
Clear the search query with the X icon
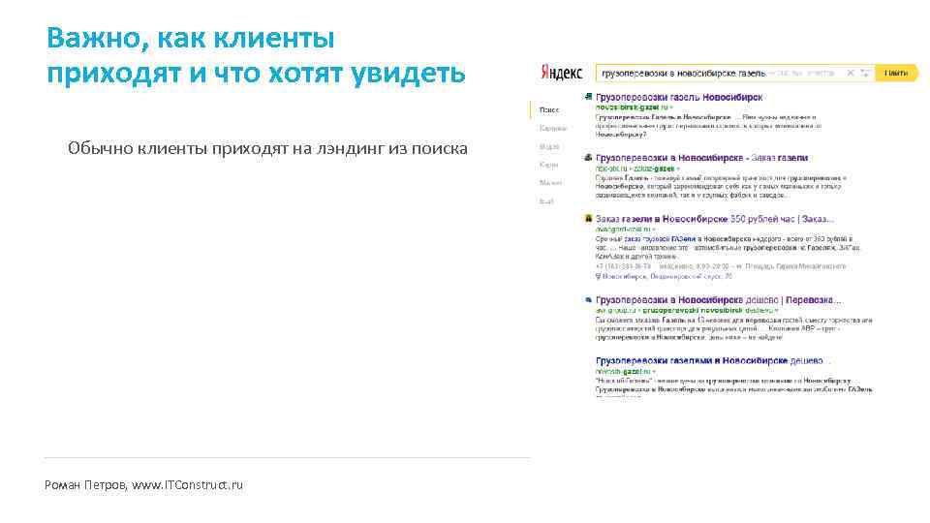pos(850,73)
